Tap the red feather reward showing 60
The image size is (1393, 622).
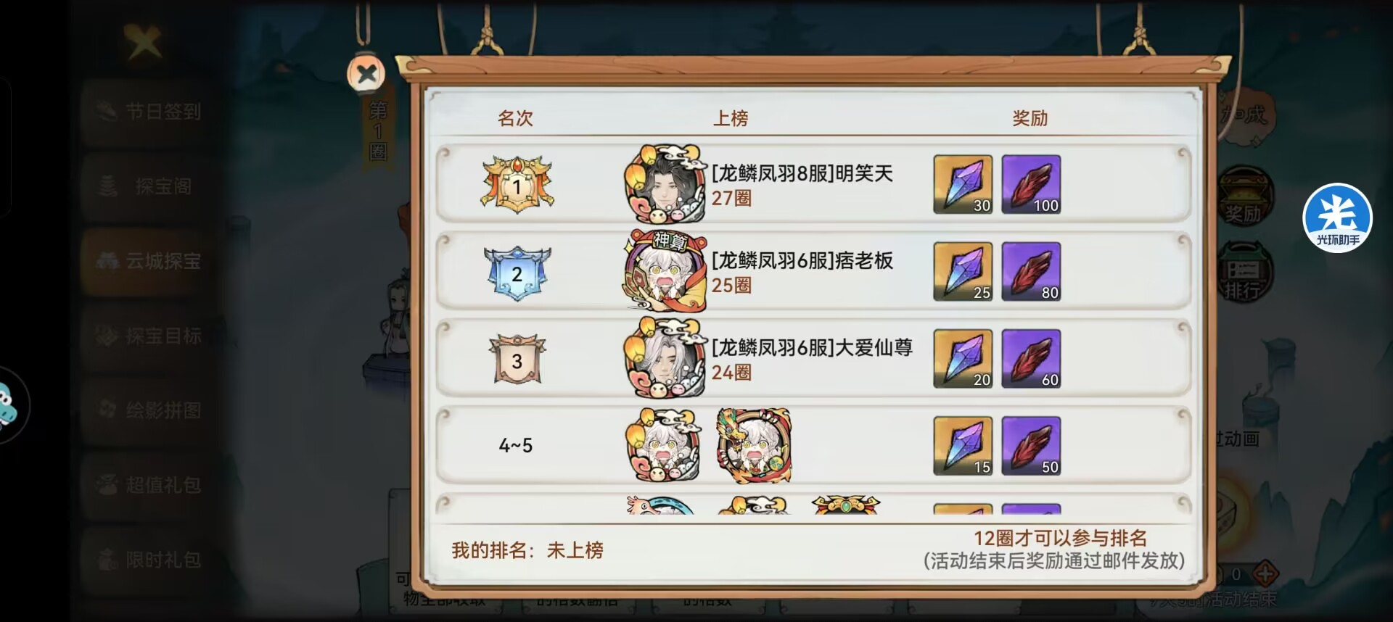(x=1031, y=359)
